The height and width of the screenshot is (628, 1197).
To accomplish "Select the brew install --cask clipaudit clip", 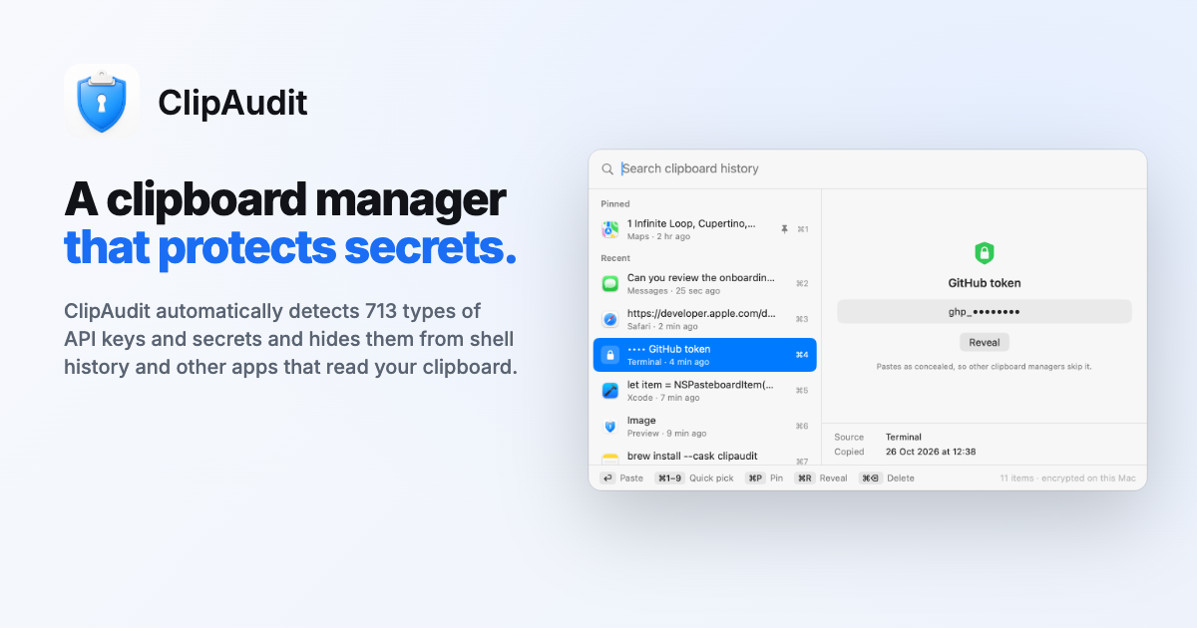I will point(704,457).
